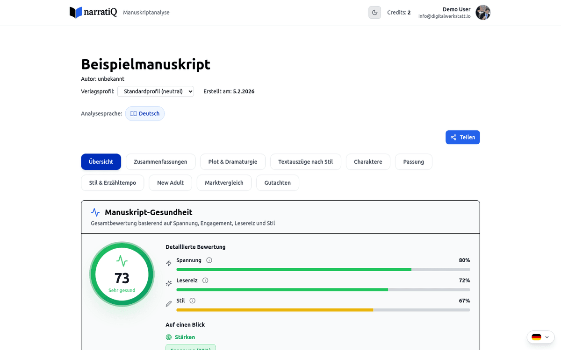Click the green Spannung progress bar
Image resolution: width=561 pixels, height=350 pixels.
[x=294, y=269]
